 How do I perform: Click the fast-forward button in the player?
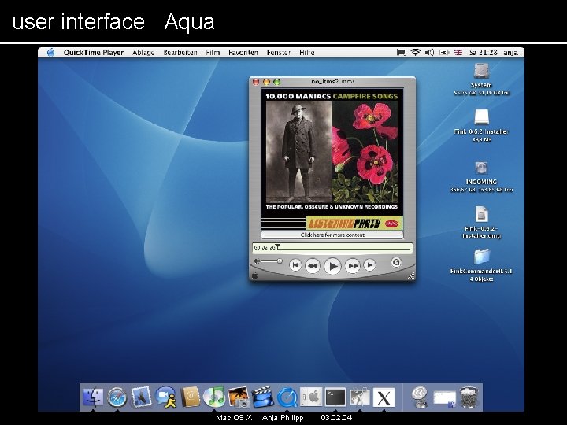pos(353,266)
